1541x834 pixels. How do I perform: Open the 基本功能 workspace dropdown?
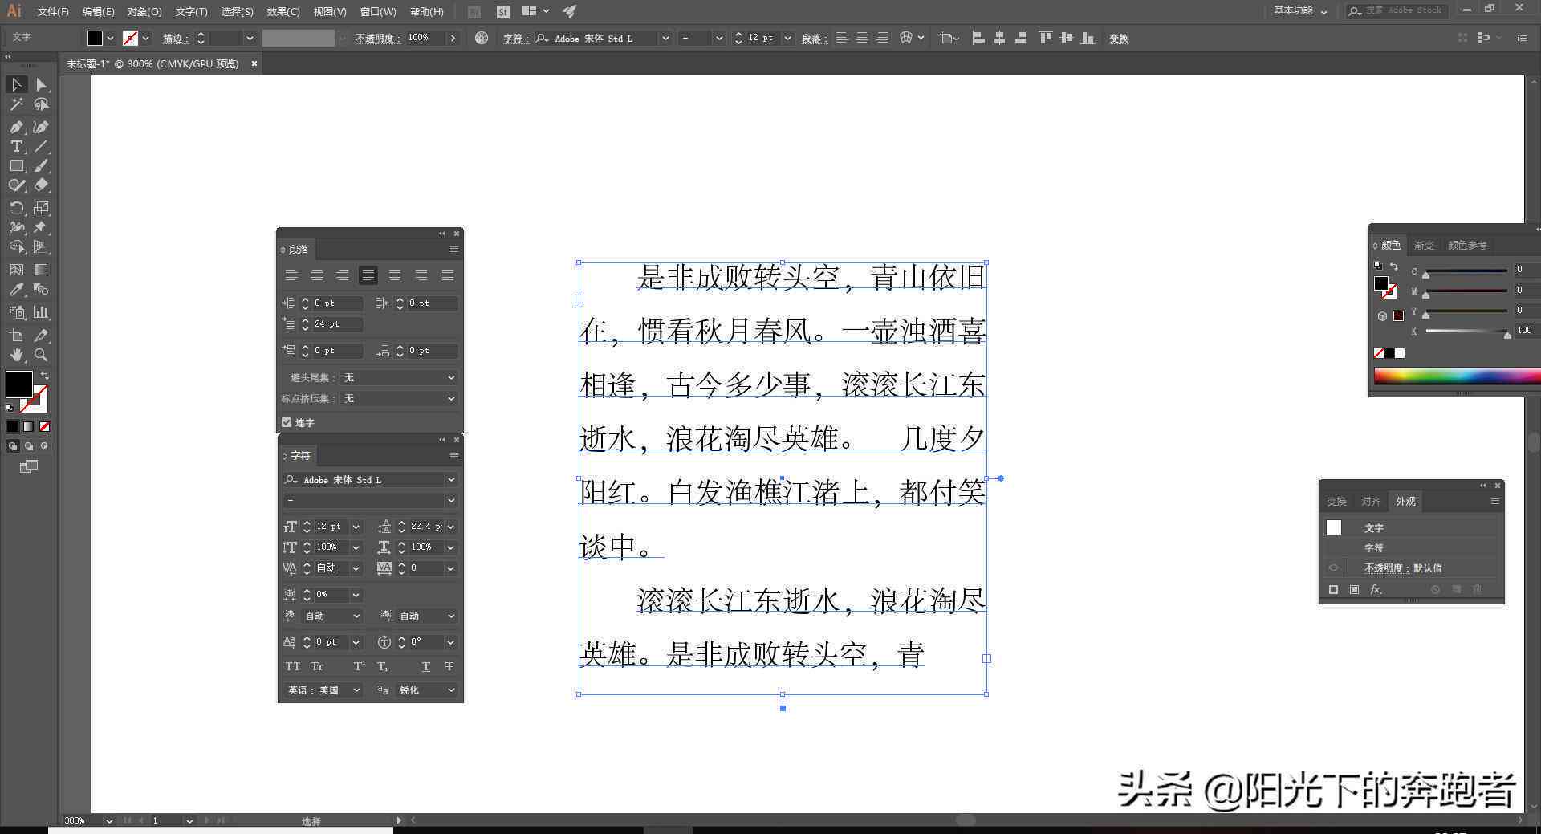1300,11
